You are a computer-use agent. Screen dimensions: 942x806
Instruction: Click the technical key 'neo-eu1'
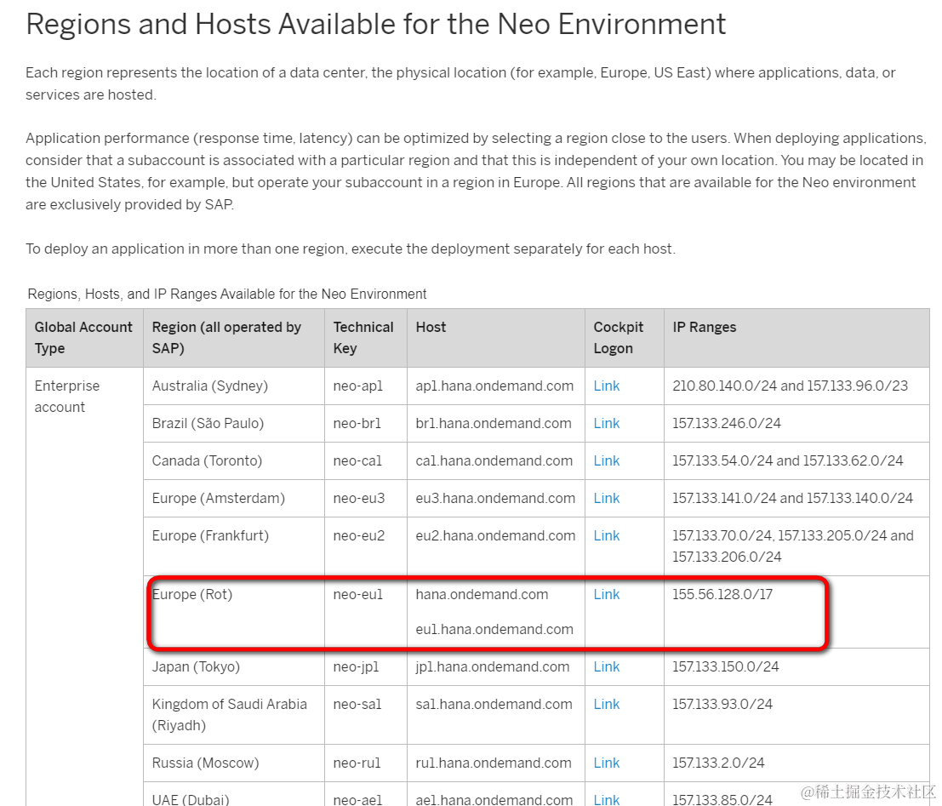(358, 594)
